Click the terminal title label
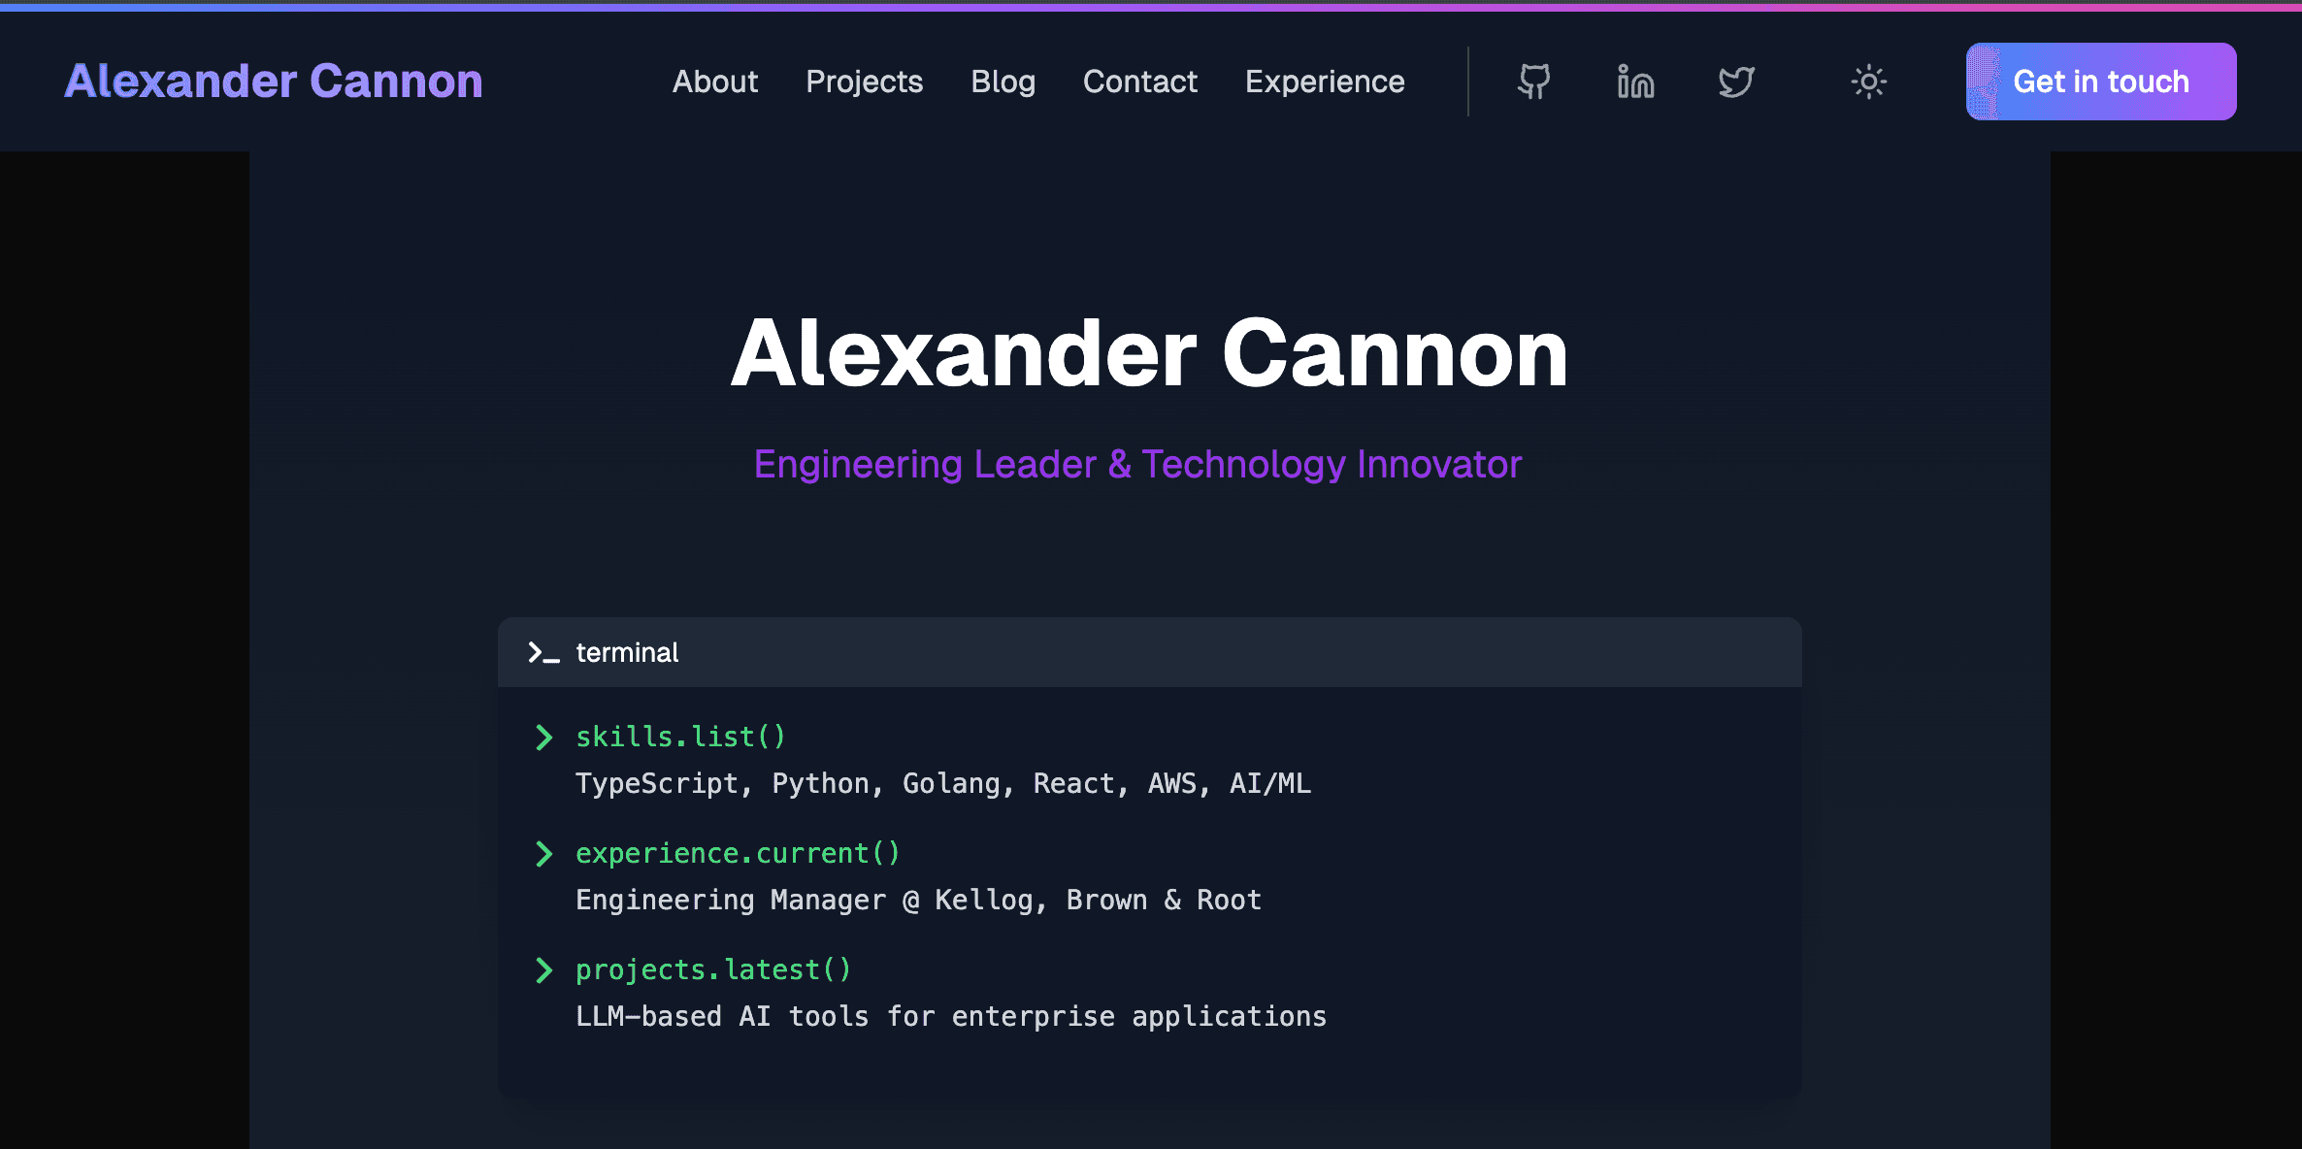 click(627, 652)
